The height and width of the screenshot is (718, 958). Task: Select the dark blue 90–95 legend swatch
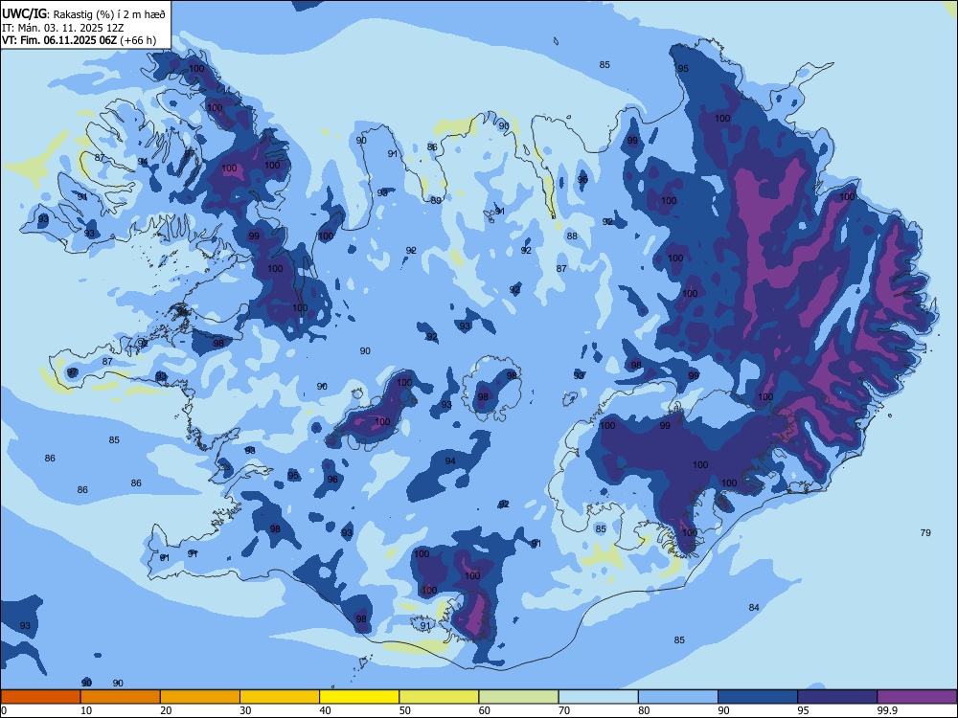click(758, 697)
